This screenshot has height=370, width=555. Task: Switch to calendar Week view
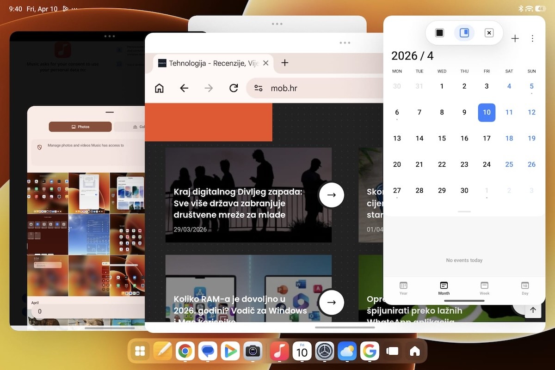tap(484, 288)
